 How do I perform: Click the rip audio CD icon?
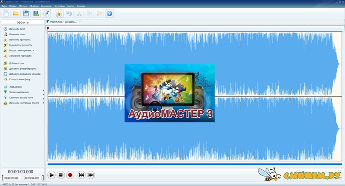point(47,14)
